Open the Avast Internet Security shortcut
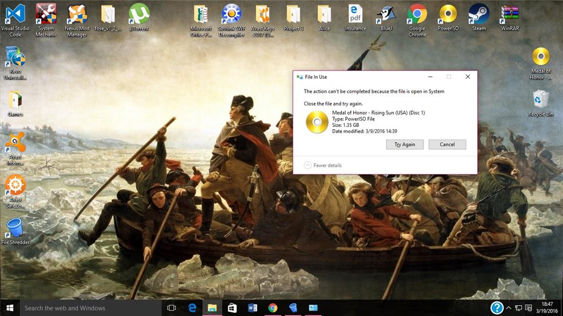The height and width of the screenshot is (316, 563). 15,149
